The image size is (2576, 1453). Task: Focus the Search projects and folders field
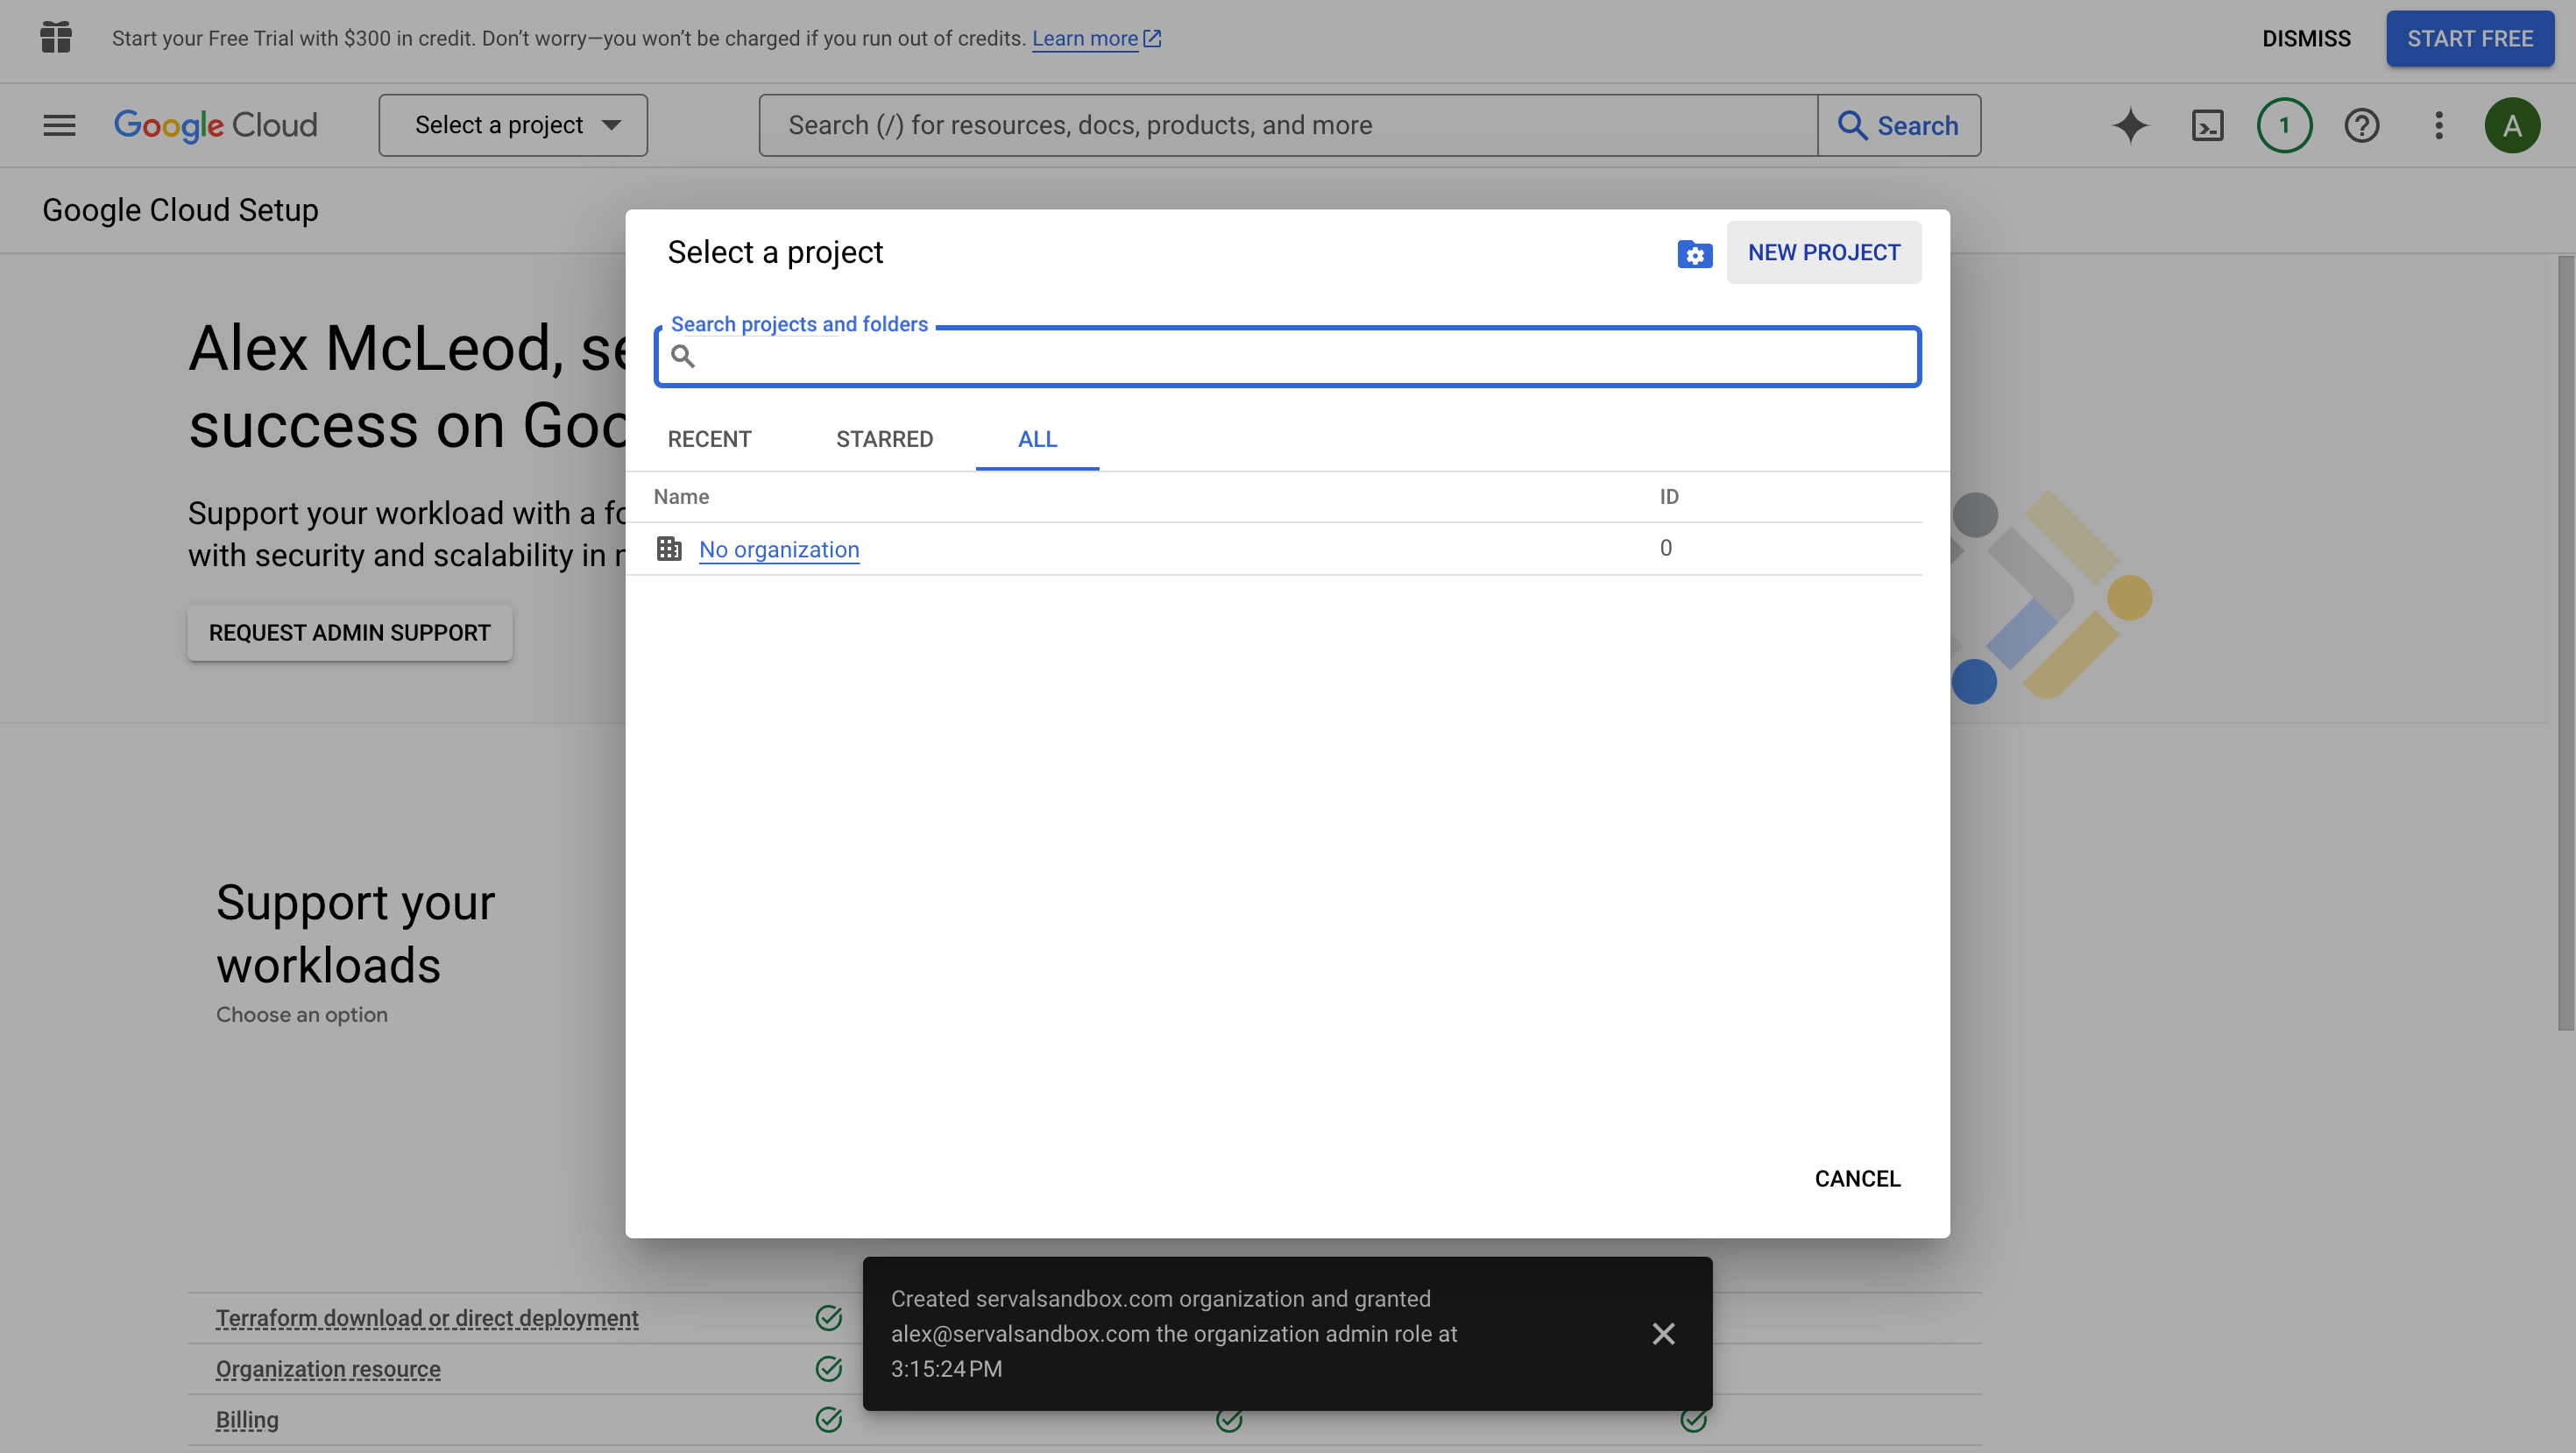1288,356
